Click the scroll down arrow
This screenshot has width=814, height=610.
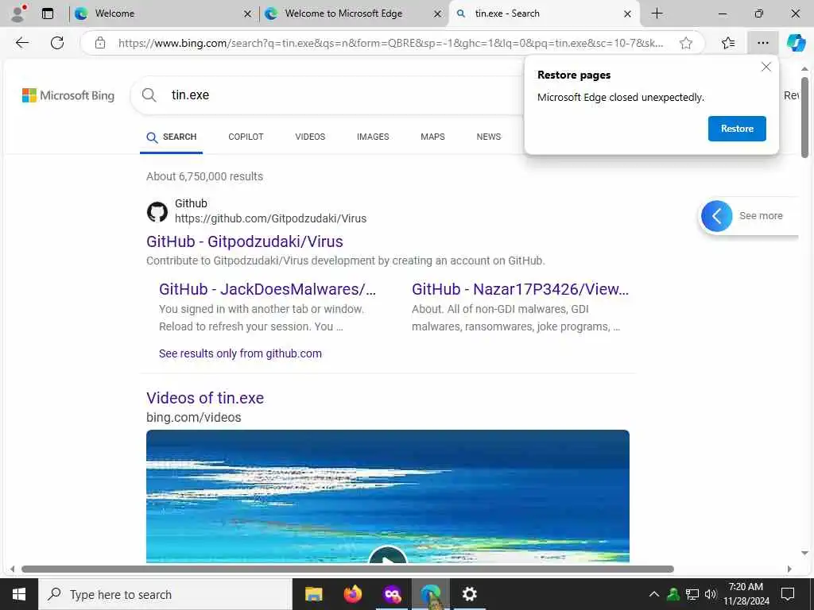coord(804,553)
